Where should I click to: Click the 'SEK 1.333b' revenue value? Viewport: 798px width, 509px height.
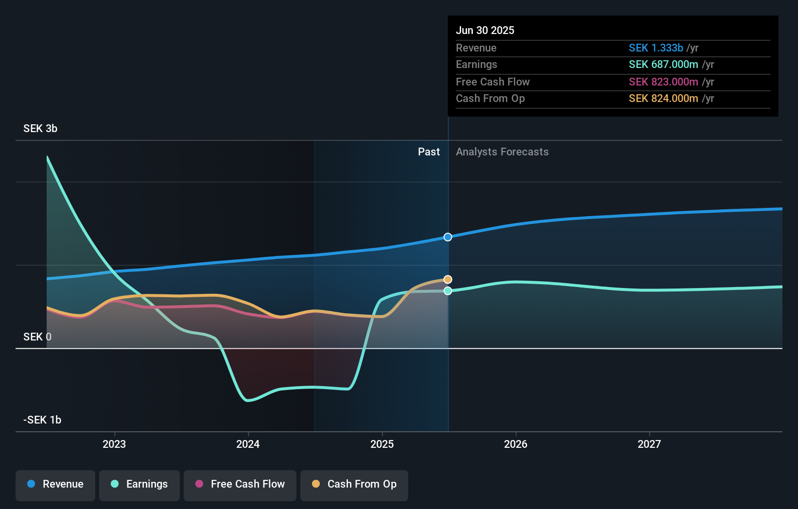pyautogui.click(x=656, y=48)
